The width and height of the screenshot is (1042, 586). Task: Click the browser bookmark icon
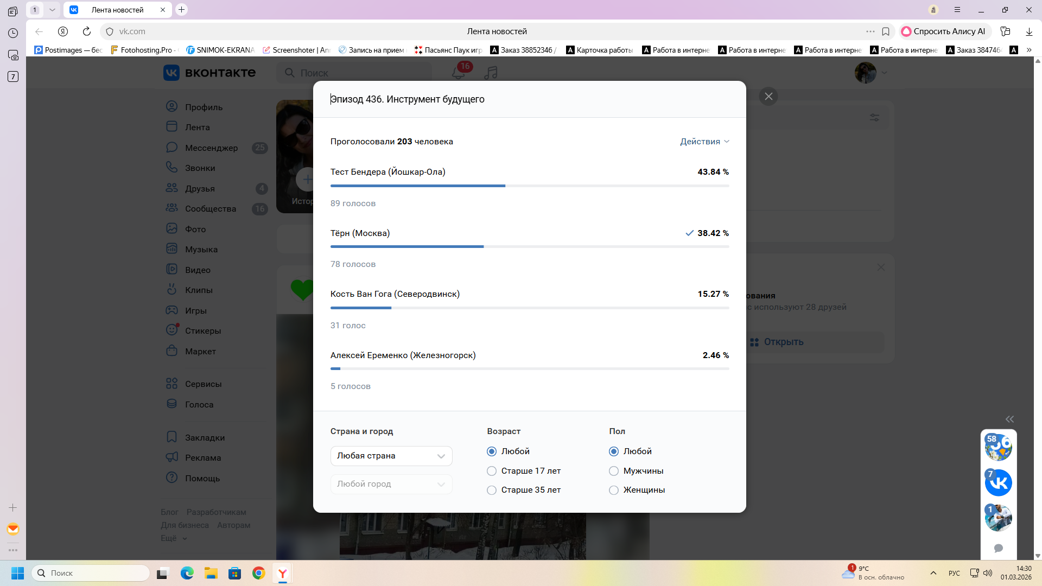[886, 31]
